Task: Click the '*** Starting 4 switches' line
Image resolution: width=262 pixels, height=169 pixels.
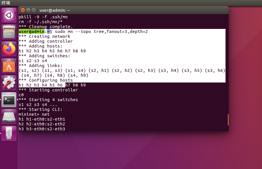Action: coord(48,100)
